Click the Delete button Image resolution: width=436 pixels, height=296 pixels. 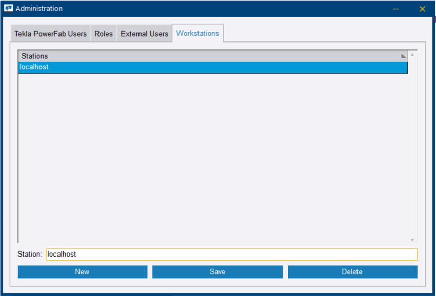click(x=352, y=272)
